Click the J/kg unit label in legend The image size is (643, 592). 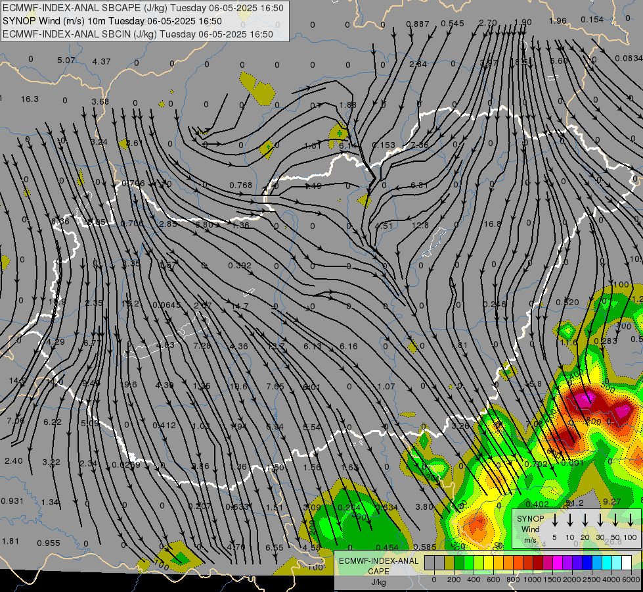point(378,582)
